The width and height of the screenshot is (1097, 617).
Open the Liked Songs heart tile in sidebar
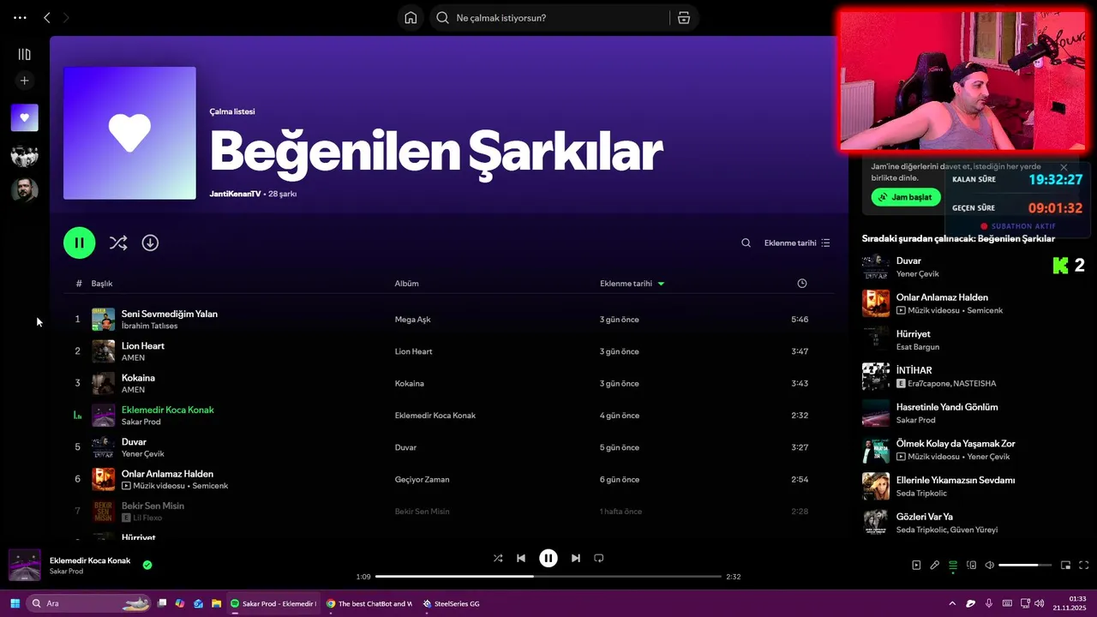[25, 117]
